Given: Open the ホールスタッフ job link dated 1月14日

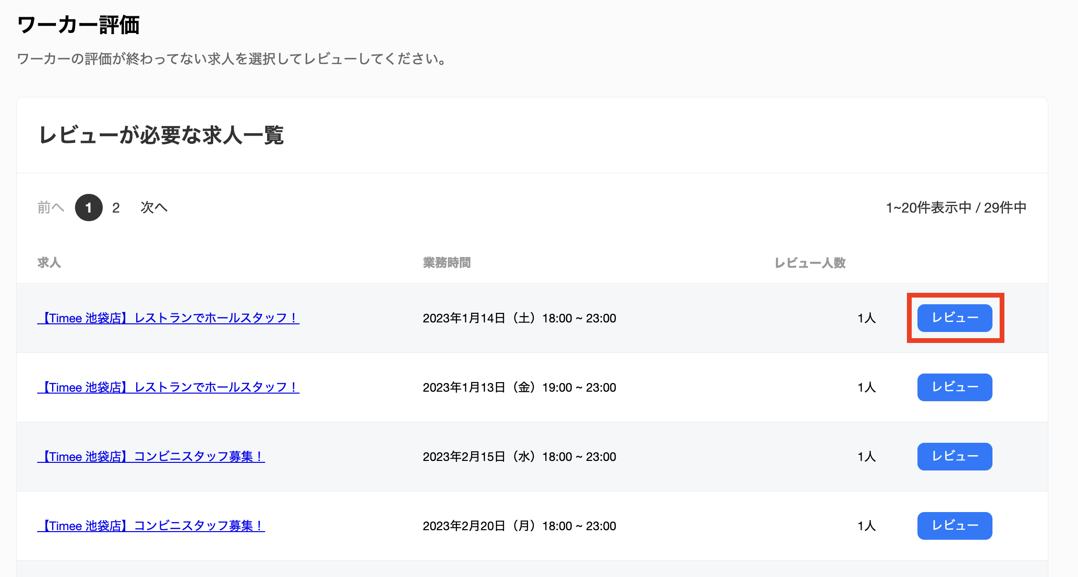Looking at the screenshot, I should (x=168, y=318).
